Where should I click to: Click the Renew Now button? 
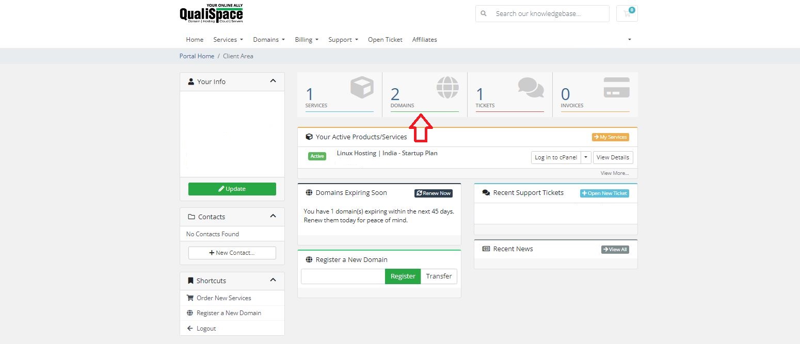433,193
